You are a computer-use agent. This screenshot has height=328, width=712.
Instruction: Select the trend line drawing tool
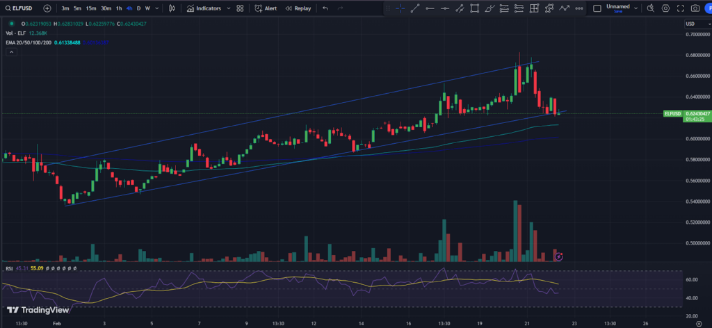(x=415, y=8)
